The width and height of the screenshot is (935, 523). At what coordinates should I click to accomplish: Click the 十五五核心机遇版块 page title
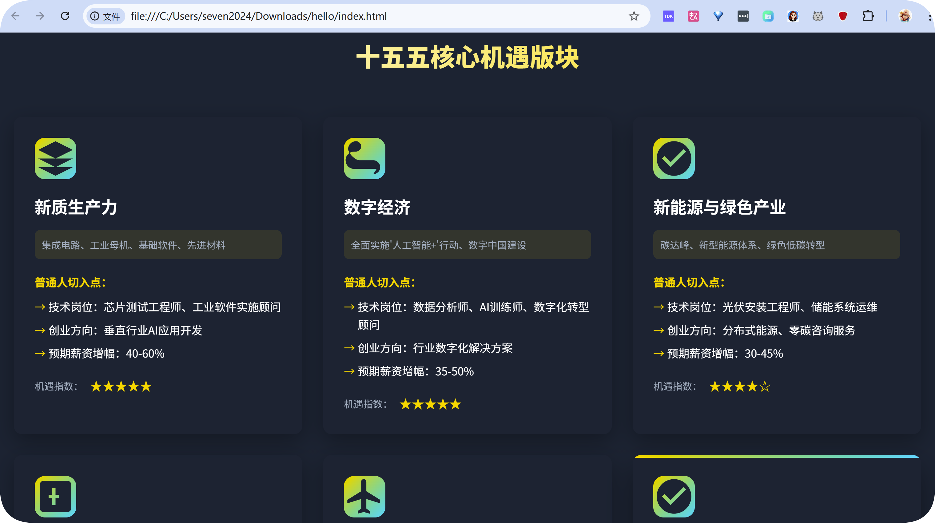pyautogui.click(x=467, y=57)
